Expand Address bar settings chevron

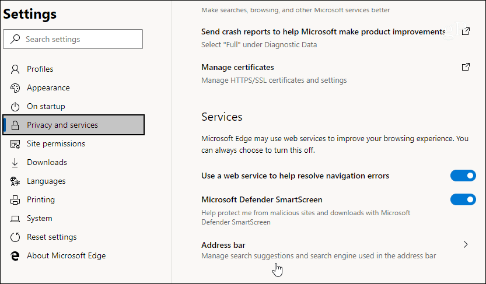466,245
